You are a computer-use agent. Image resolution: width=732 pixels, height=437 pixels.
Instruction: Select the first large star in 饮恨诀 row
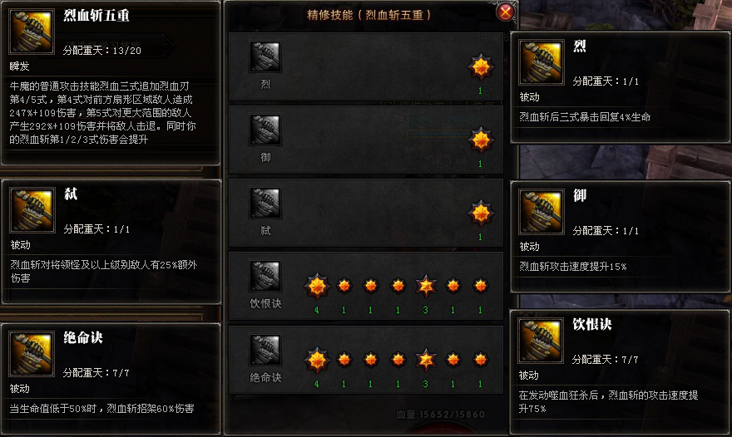317,286
